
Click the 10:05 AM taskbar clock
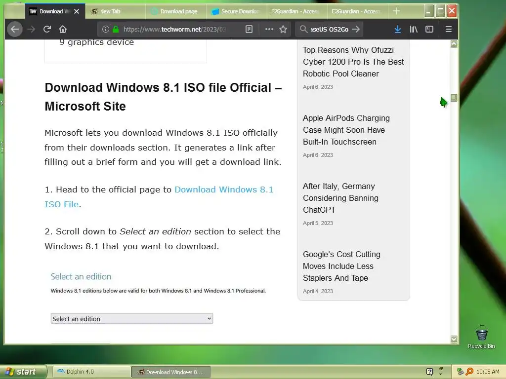coord(488,372)
